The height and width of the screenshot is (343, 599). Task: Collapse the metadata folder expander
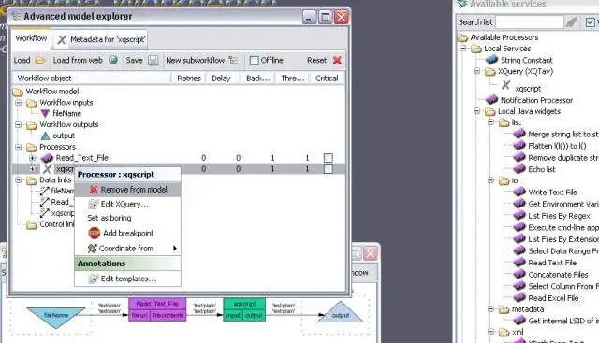(x=490, y=309)
